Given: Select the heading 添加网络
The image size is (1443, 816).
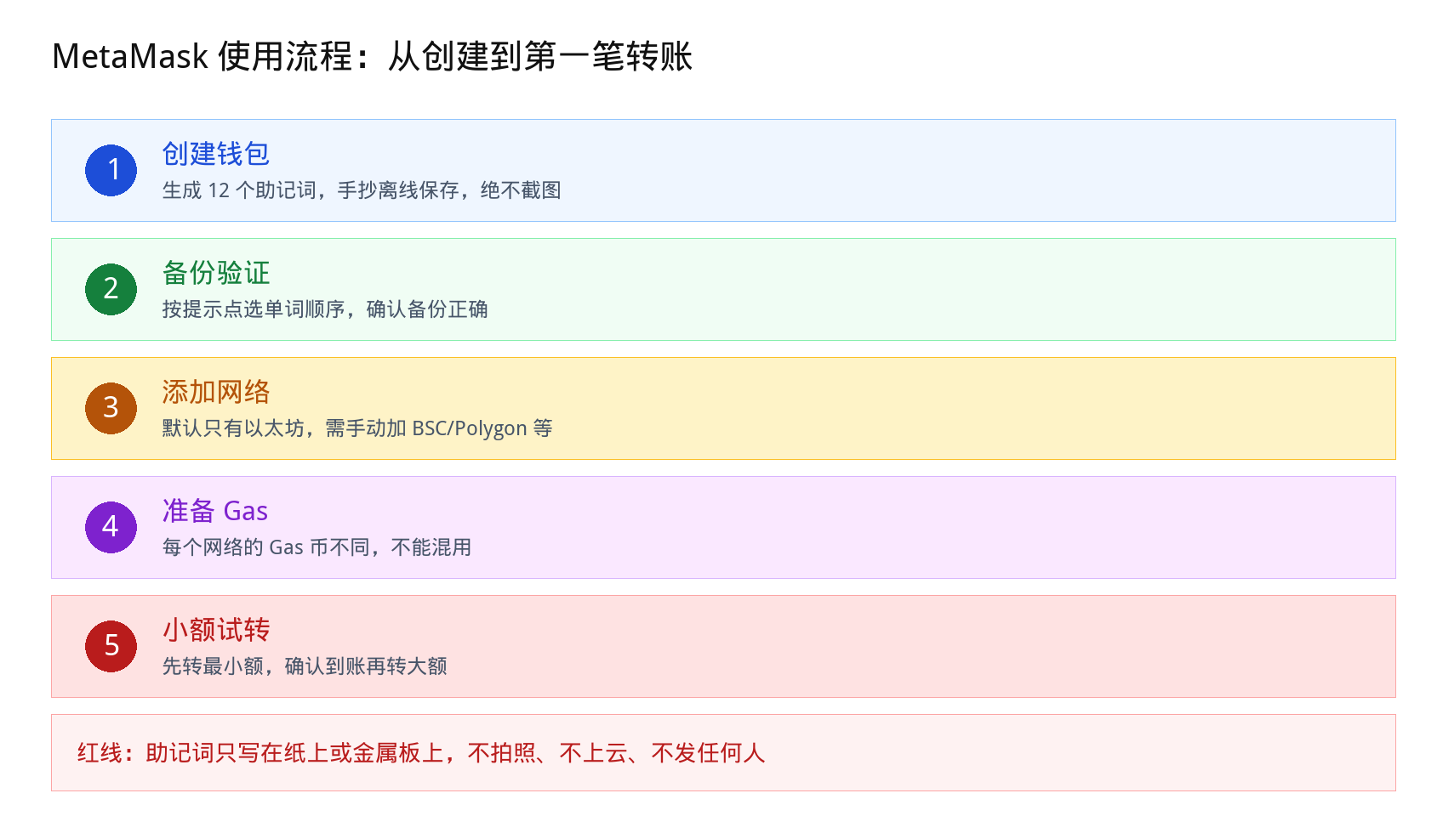Looking at the screenshot, I should click(x=216, y=392).
